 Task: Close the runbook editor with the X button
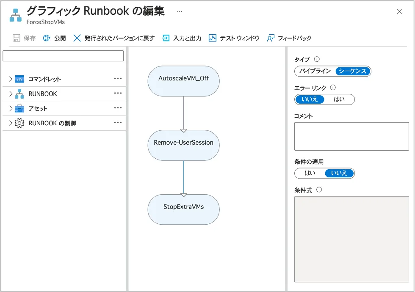(399, 11)
